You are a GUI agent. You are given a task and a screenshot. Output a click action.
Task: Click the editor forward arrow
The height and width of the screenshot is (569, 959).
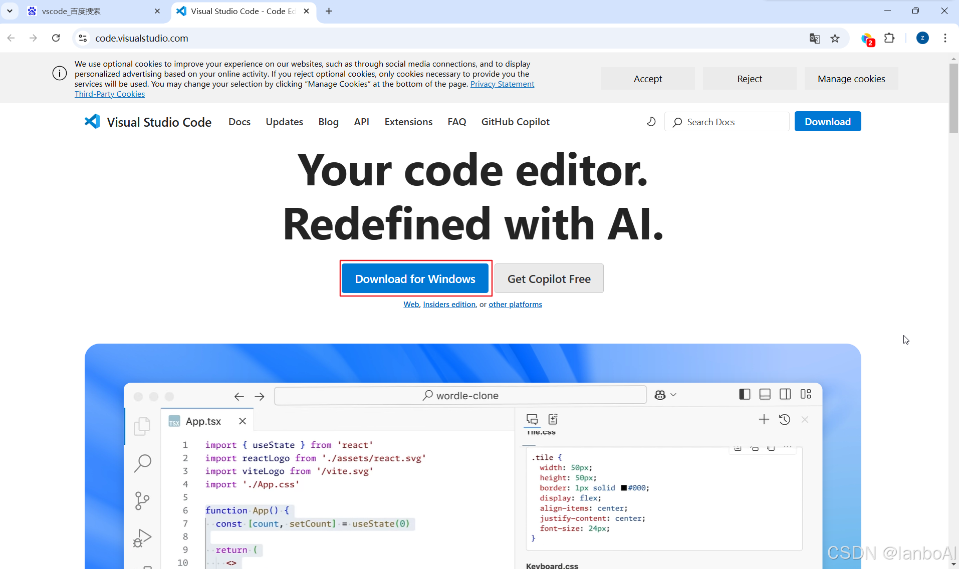(x=260, y=396)
